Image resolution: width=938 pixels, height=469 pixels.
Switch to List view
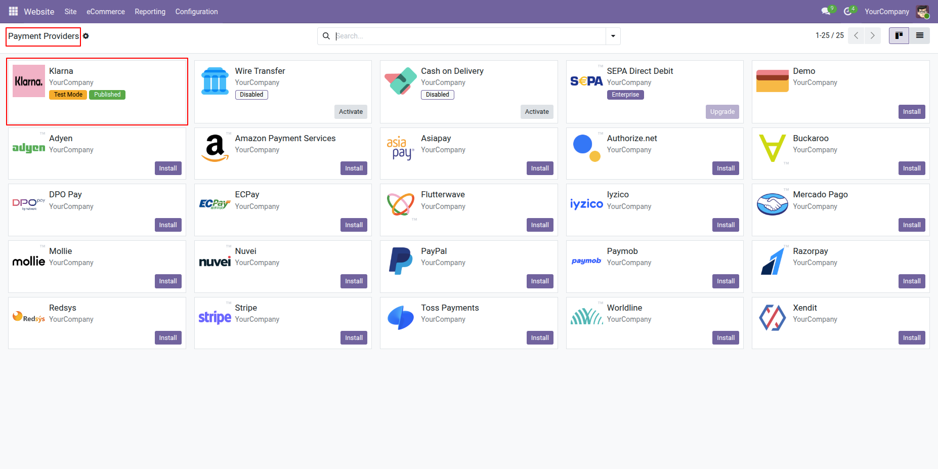(920, 35)
